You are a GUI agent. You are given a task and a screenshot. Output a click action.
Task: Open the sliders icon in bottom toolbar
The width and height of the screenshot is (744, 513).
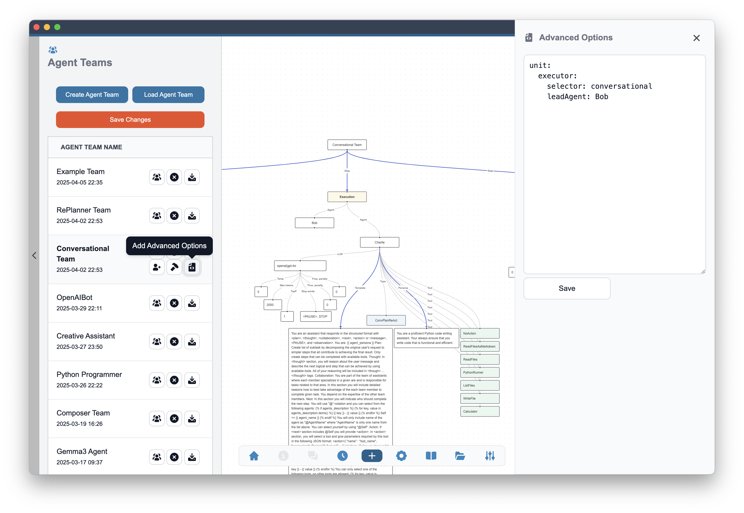pos(490,456)
